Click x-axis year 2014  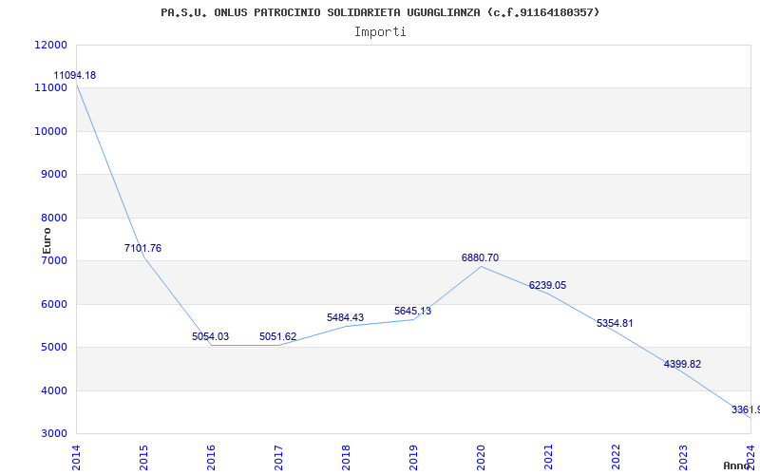point(76,457)
